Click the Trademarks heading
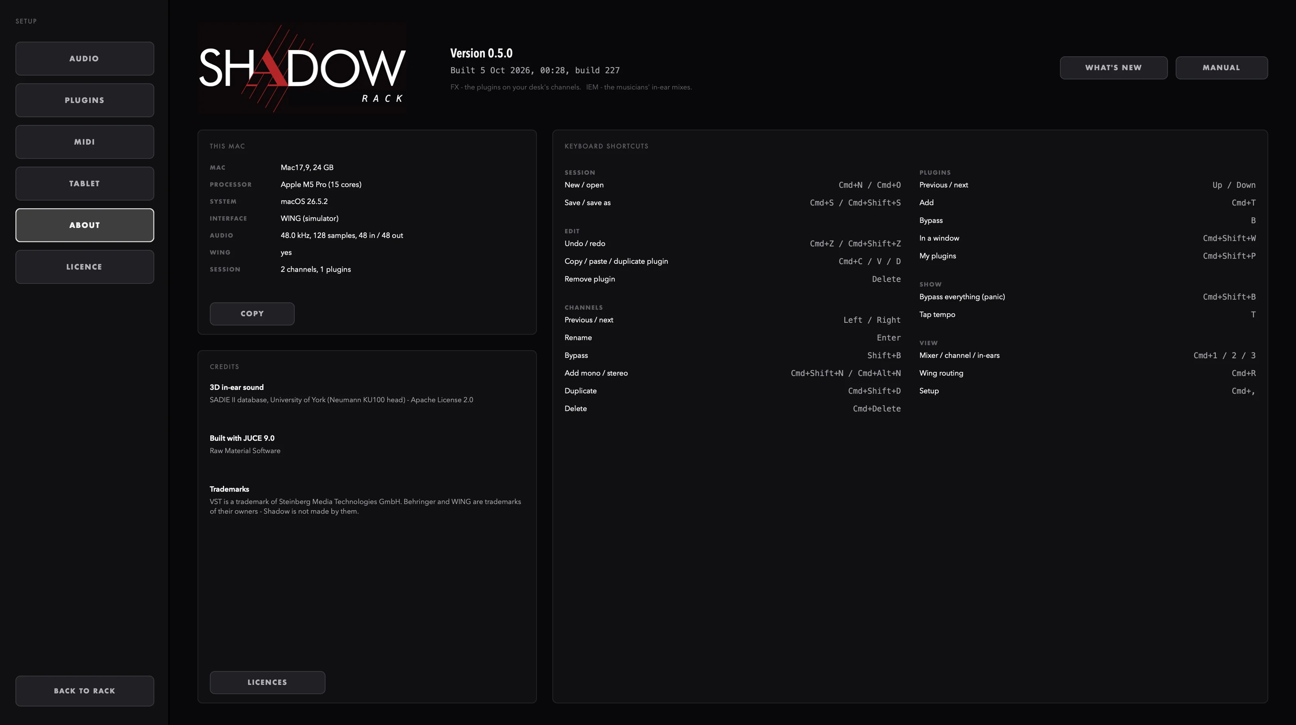This screenshot has height=725, width=1296. (x=229, y=489)
